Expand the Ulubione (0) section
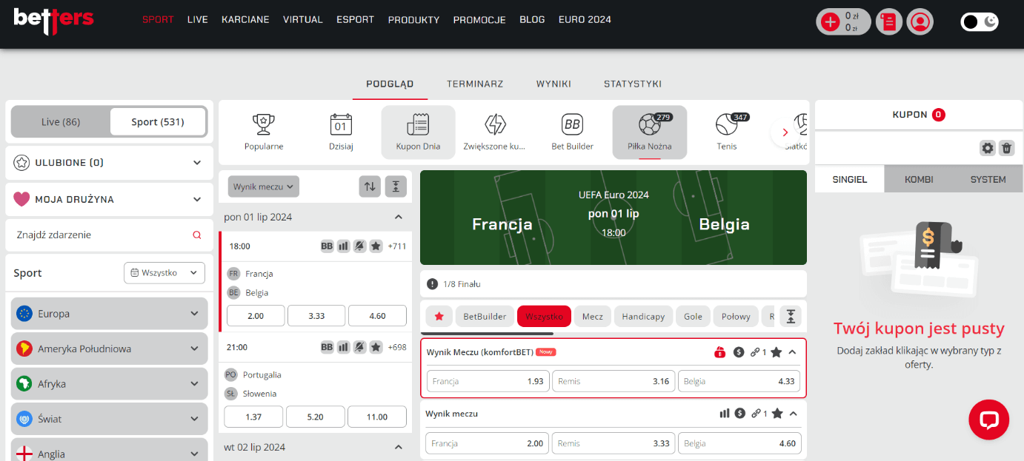 tap(109, 163)
